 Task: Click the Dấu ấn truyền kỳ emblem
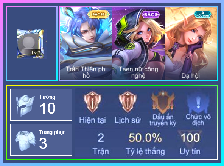[x=163, y=102]
